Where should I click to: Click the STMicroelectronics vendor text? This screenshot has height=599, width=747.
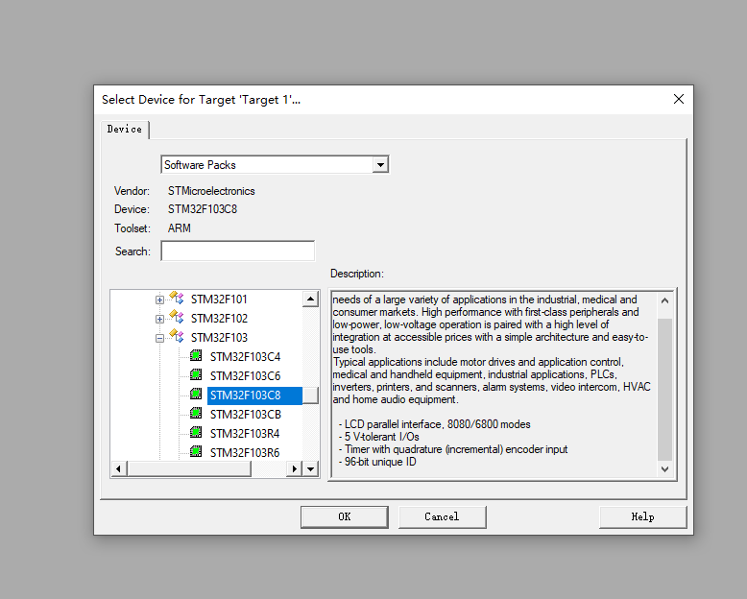(x=211, y=191)
